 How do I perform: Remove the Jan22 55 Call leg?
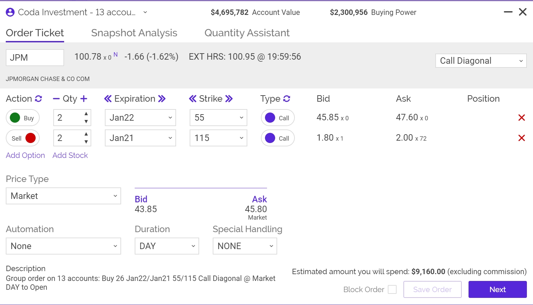coord(521,118)
